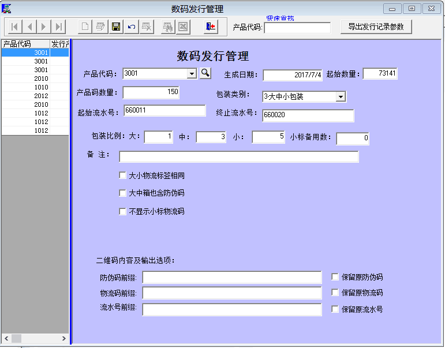Click the 流水号前缀 input box
The width and height of the screenshot is (445, 348).
click(x=232, y=309)
